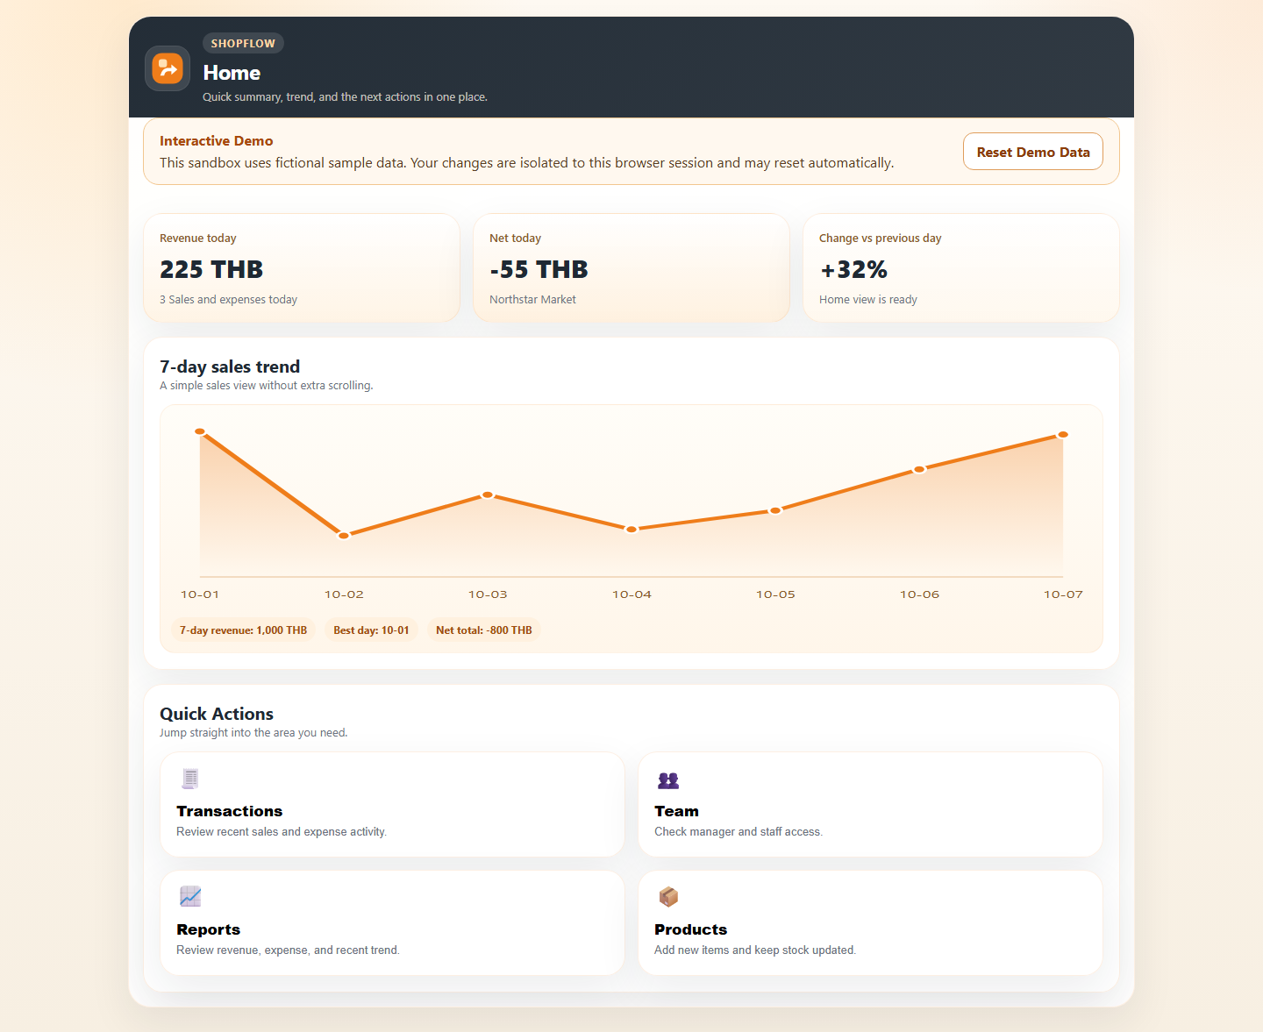Click the 'Home' page title
Screen dimensions: 1263x1032
(232, 73)
